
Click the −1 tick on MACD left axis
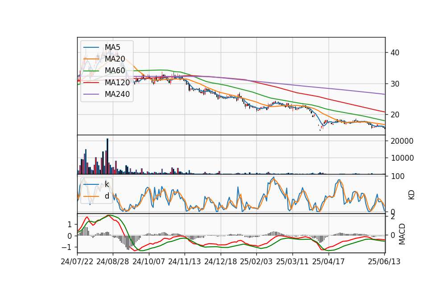[x=67, y=247]
